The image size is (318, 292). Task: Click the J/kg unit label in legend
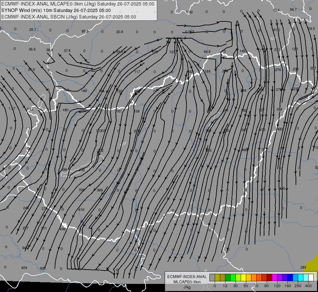[187, 287]
